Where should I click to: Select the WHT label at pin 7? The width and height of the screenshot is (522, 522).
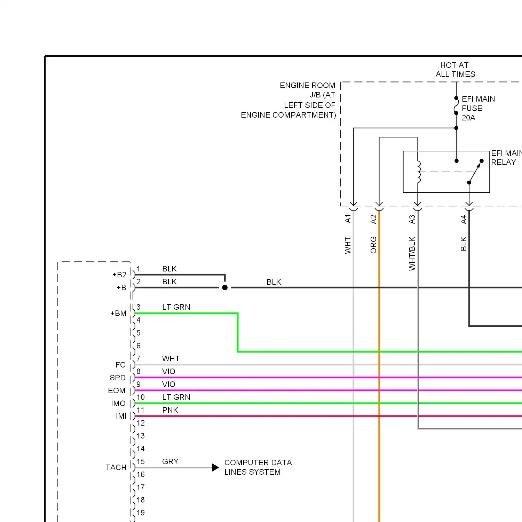171,358
